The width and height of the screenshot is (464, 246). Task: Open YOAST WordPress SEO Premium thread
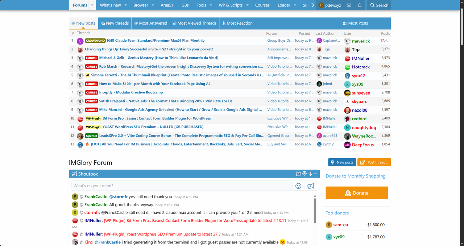pyautogui.click(x=153, y=127)
